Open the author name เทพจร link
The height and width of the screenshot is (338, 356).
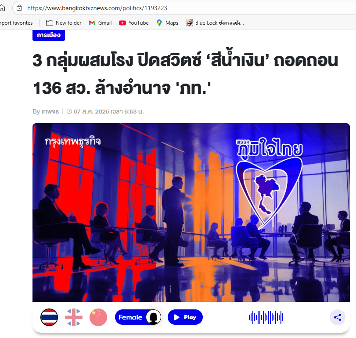50,111
